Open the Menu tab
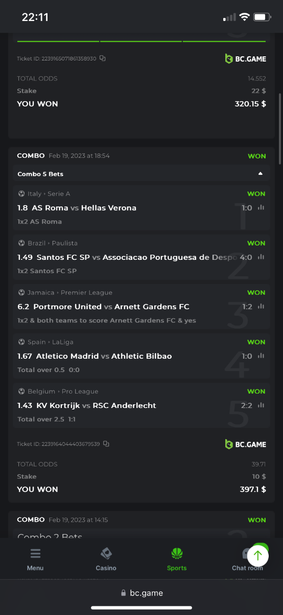The image size is (283, 615). (x=35, y=560)
